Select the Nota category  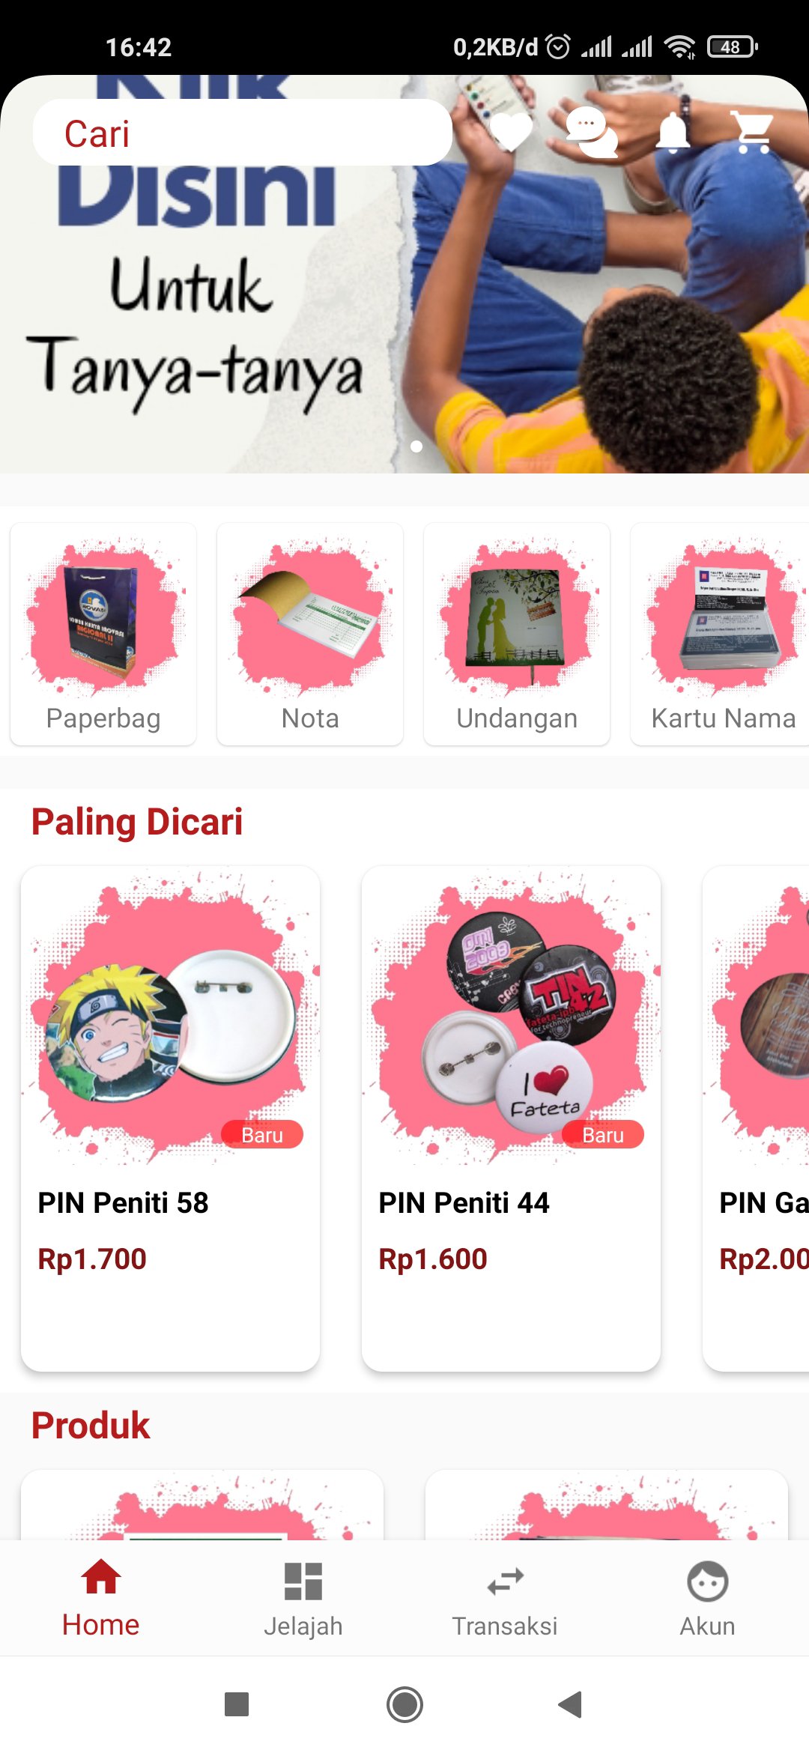[310, 634]
